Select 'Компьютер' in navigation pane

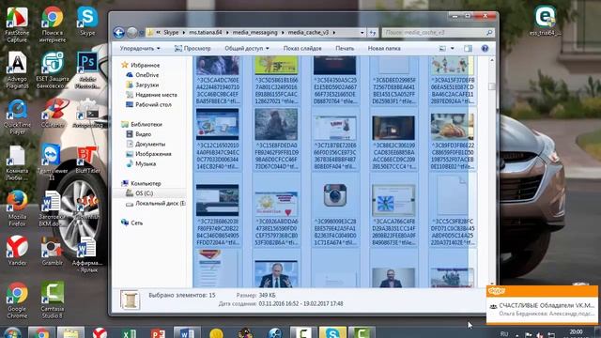[x=146, y=184]
